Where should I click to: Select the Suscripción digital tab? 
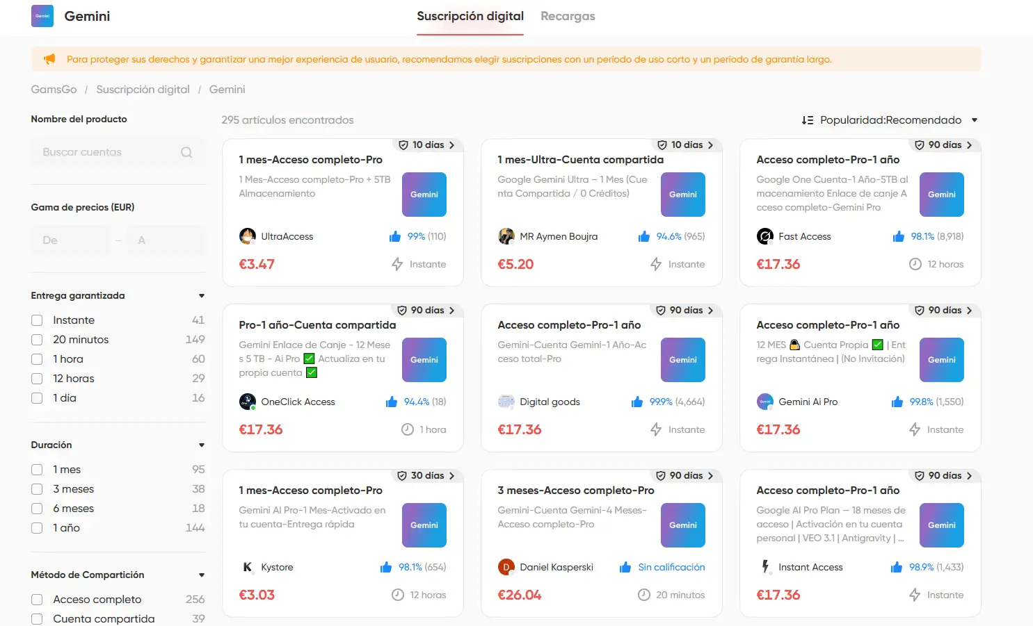pyautogui.click(x=470, y=16)
